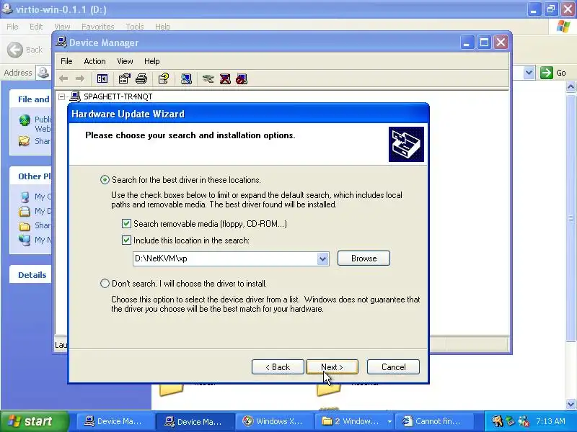The image size is (577, 432).
Task: Click the Cancel button in wizard
Action: (x=393, y=367)
